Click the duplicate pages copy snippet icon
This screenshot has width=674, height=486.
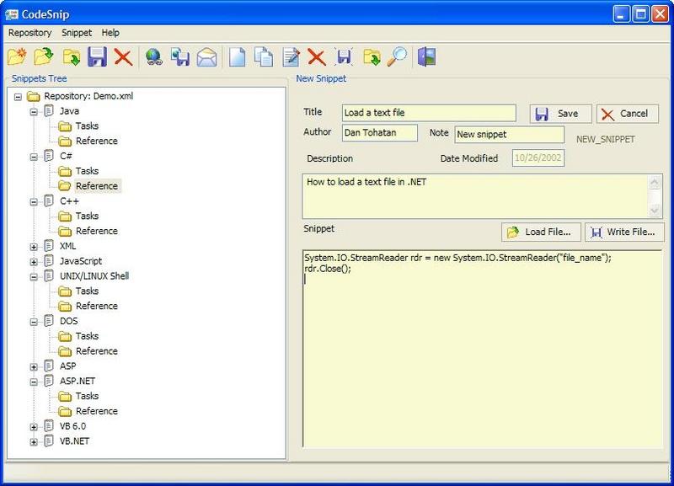[x=265, y=57]
